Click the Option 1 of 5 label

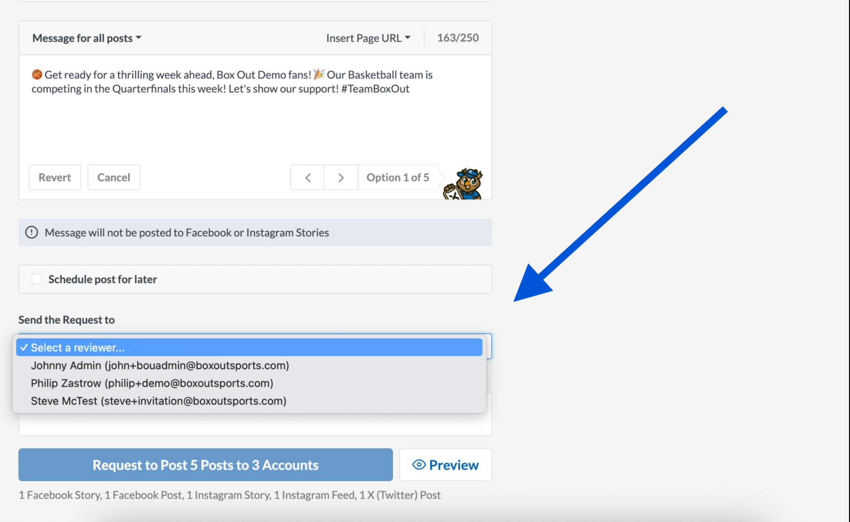(x=397, y=178)
